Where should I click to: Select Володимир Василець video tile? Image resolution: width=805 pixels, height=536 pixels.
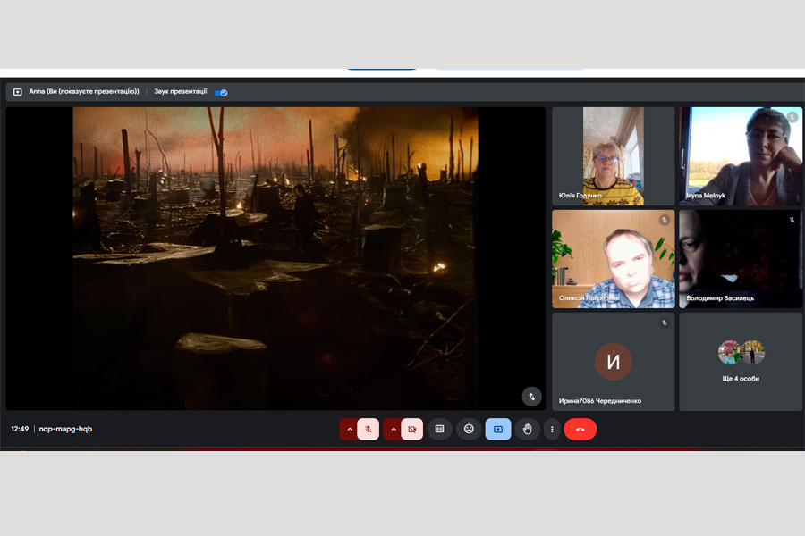point(741,259)
